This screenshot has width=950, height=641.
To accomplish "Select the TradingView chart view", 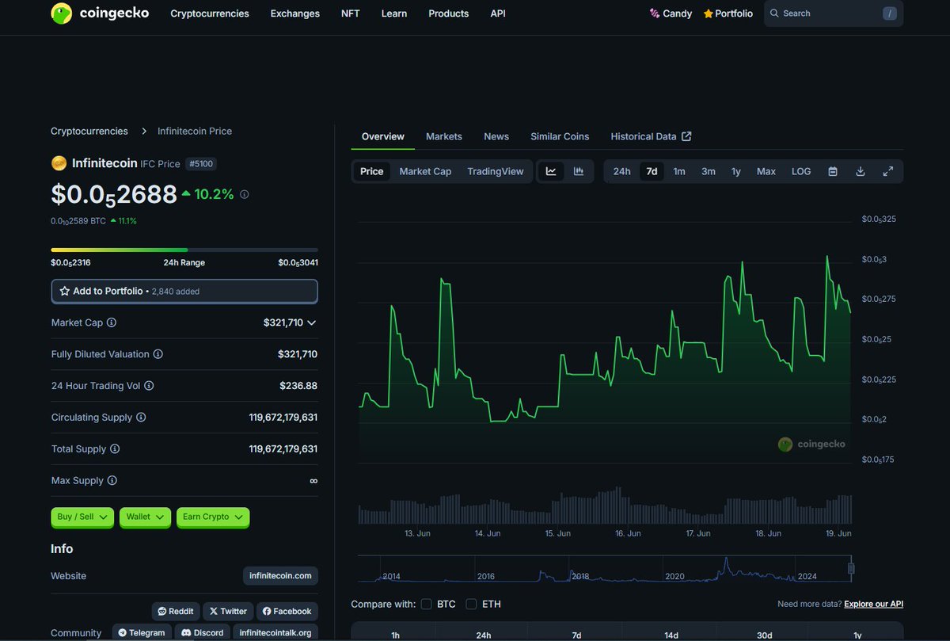I will tap(496, 171).
